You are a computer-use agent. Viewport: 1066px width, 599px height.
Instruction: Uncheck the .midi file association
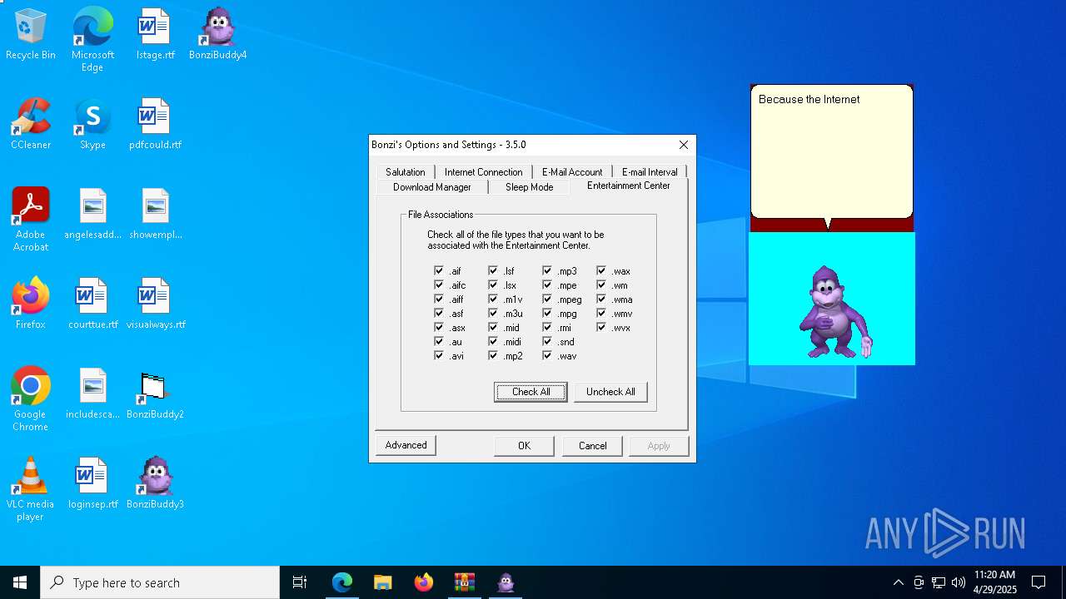click(x=493, y=341)
